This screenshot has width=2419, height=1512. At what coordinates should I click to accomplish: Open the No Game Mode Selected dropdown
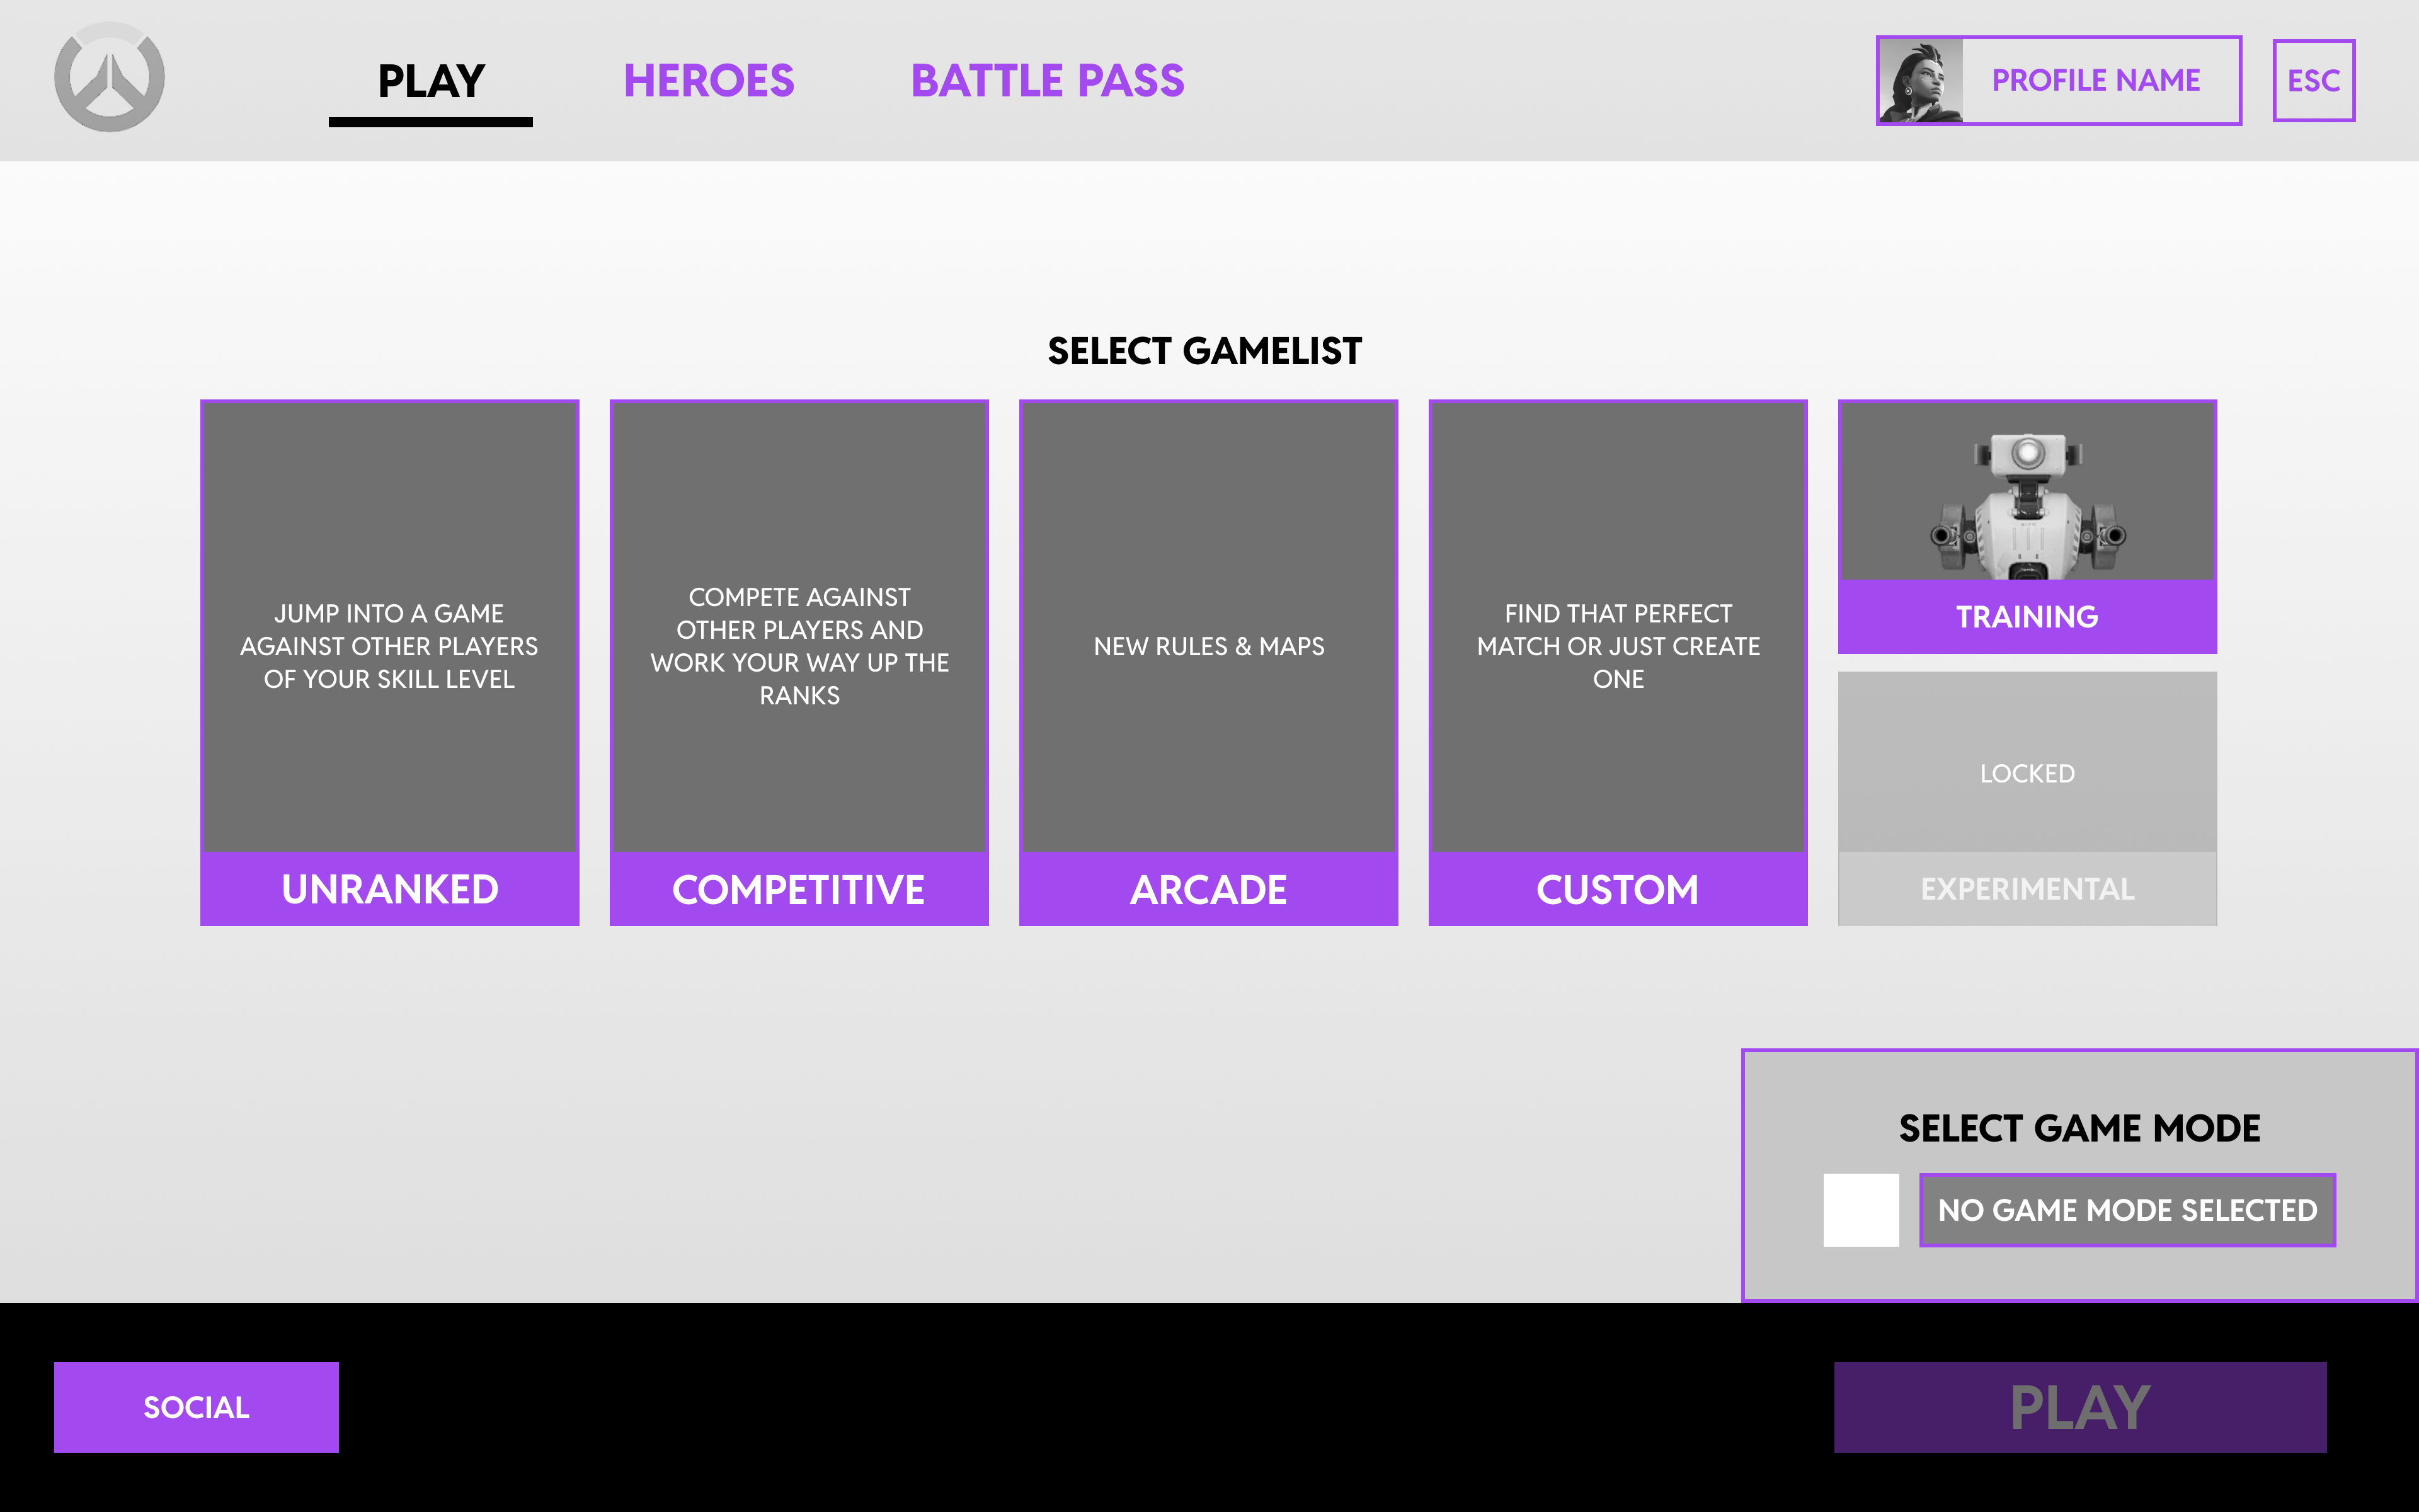[x=2126, y=1210]
